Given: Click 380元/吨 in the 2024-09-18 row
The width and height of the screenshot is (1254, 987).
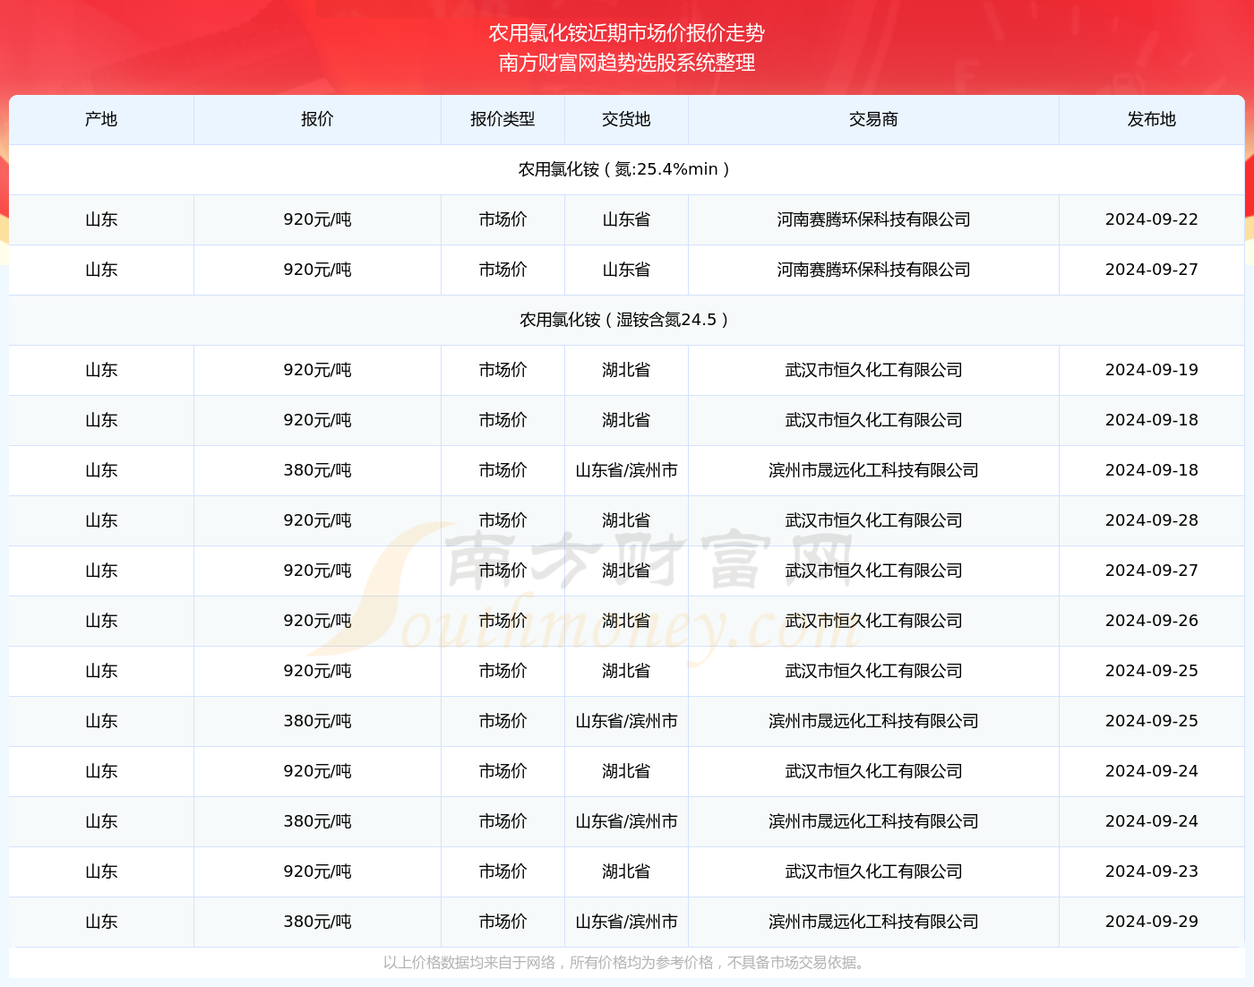Looking at the screenshot, I should [x=317, y=470].
